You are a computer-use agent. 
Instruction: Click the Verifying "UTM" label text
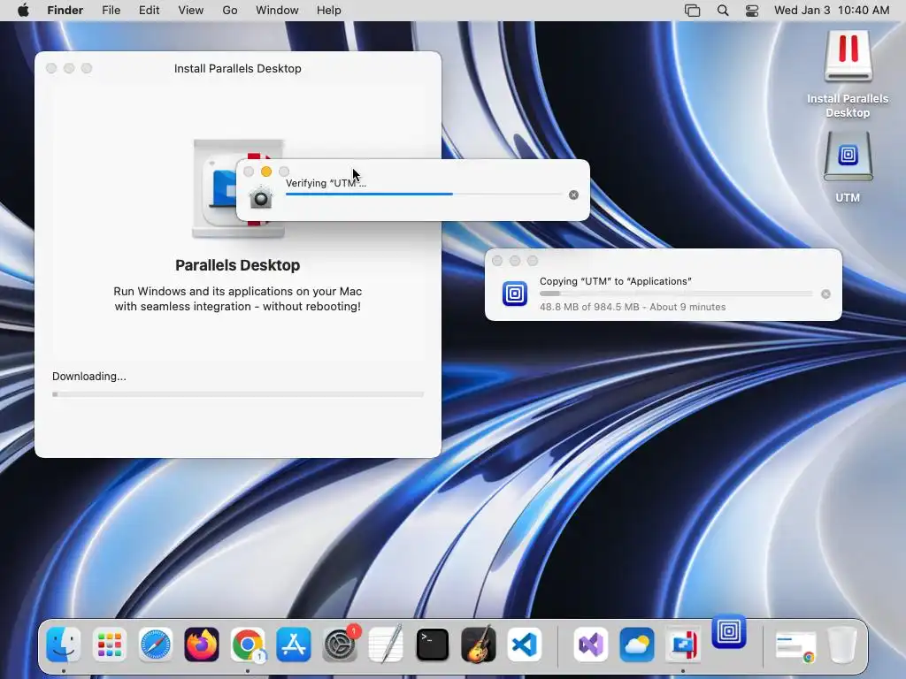click(x=326, y=183)
